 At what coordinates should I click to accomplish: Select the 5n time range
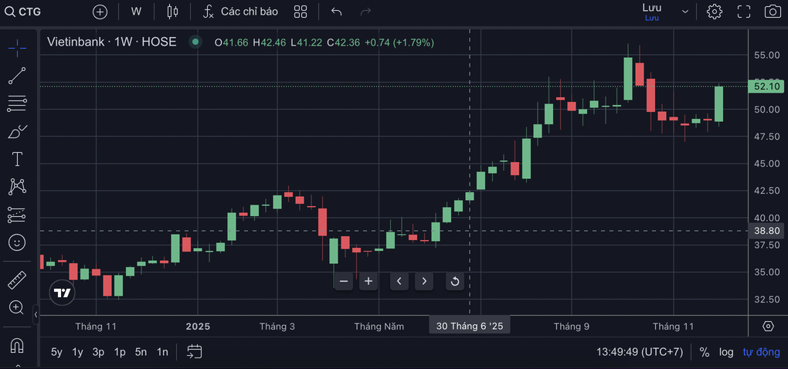point(141,352)
